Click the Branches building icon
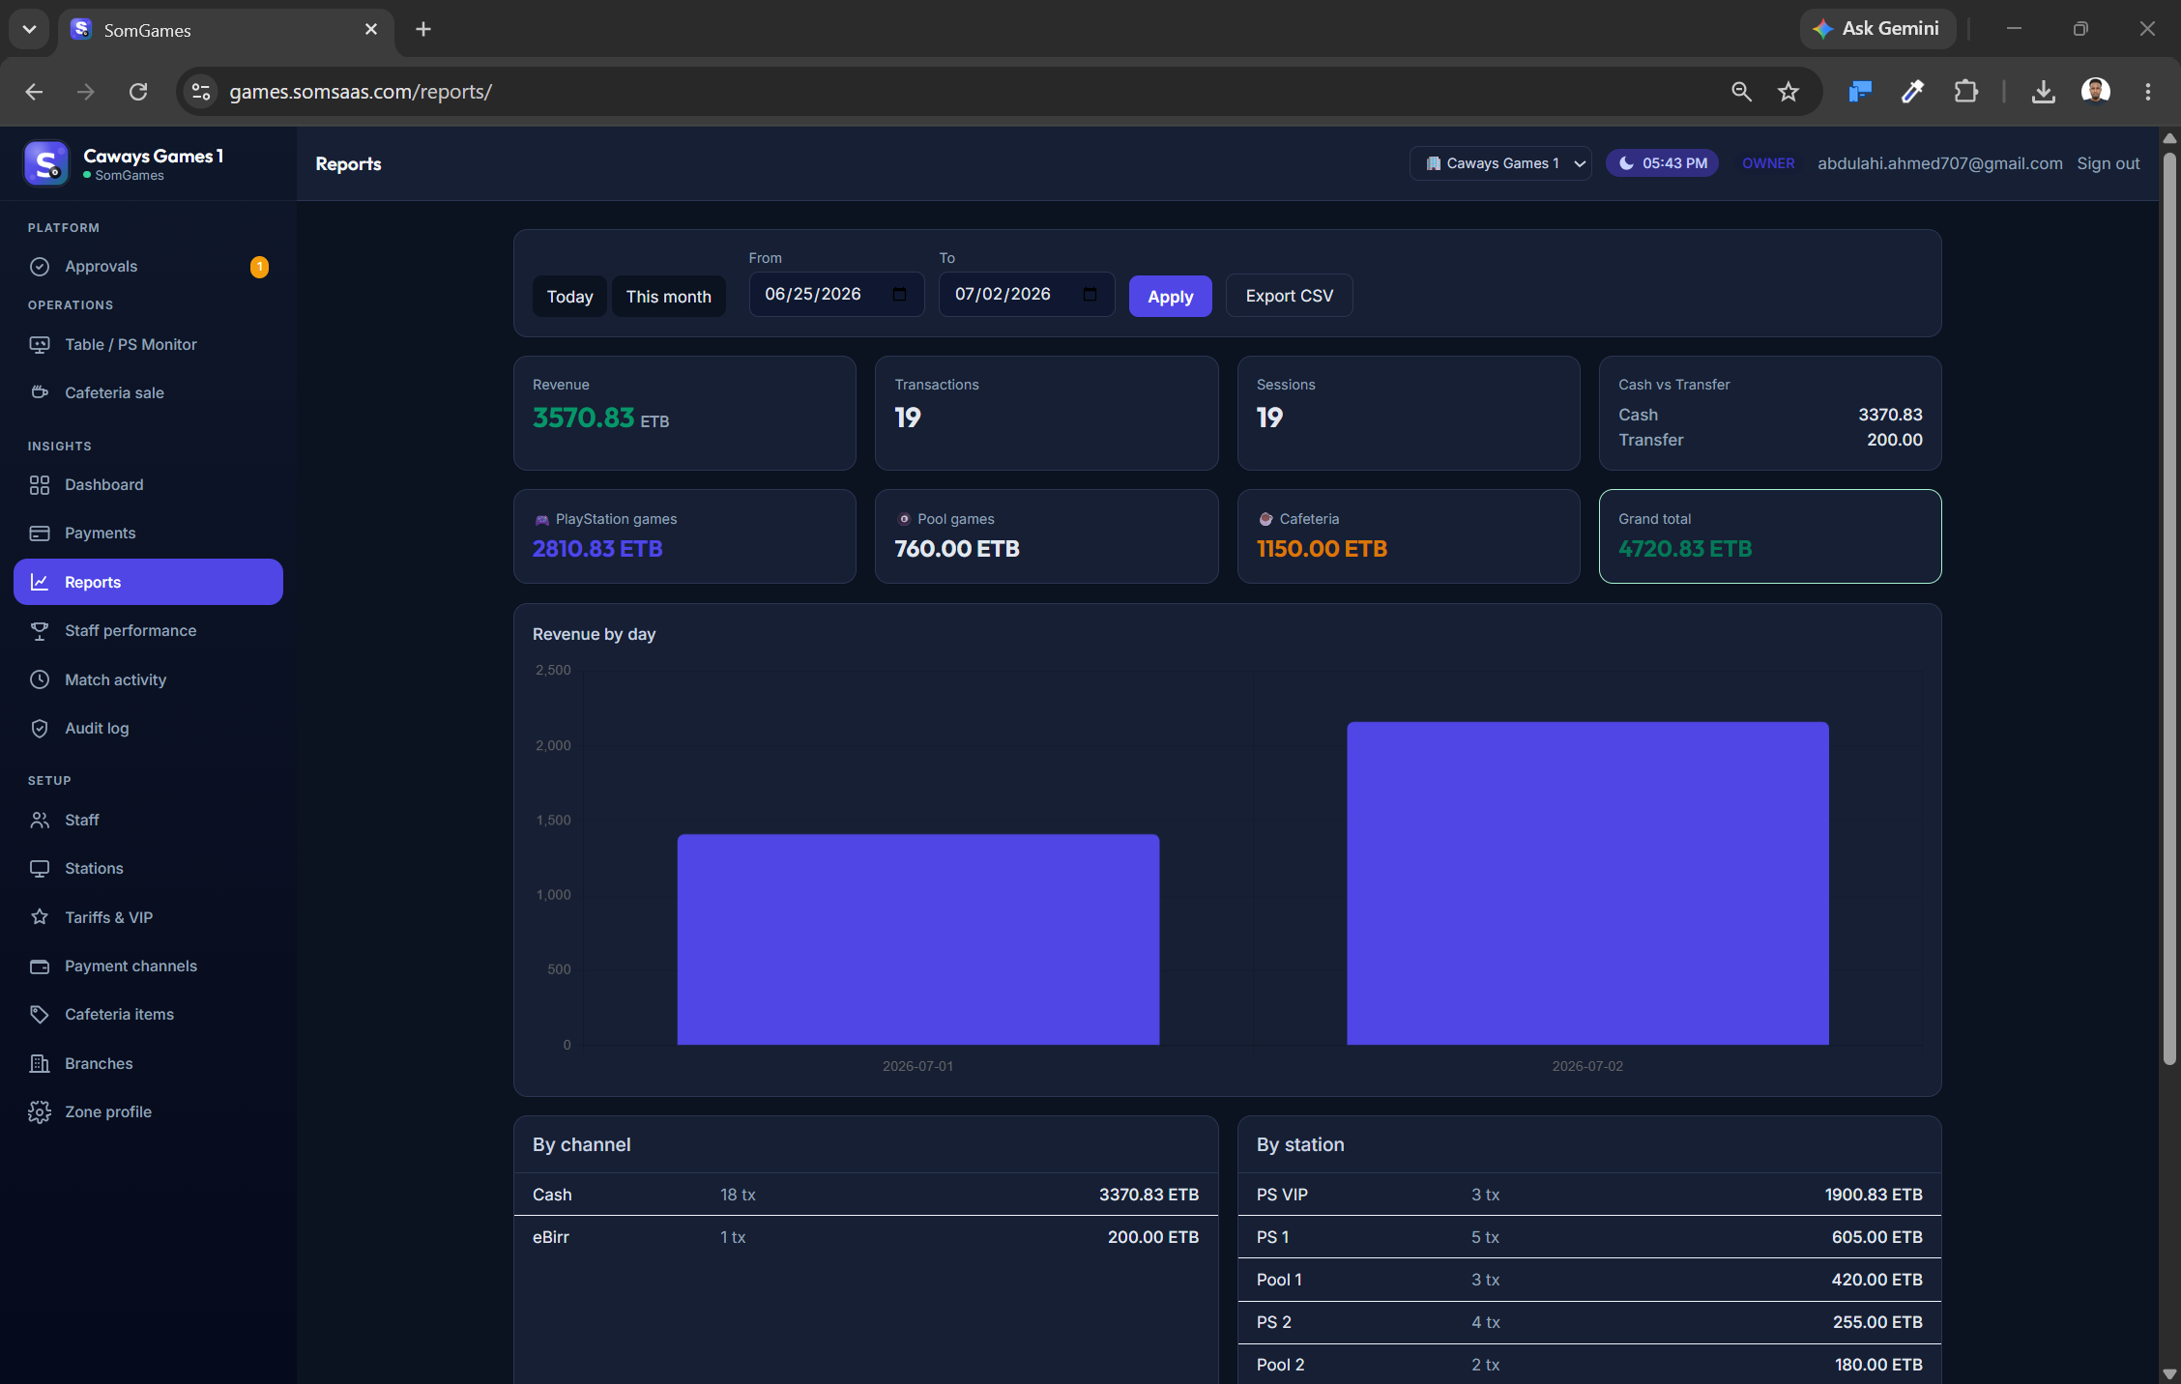The image size is (2181, 1384). click(40, 1064)
